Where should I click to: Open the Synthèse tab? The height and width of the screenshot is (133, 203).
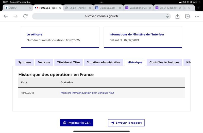tap(25, 62)
